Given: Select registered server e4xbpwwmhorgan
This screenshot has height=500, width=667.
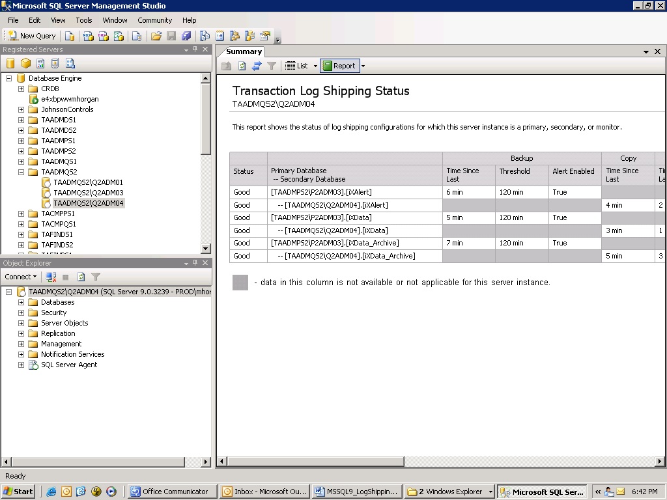Looking at the screenshot, I should tap(70, 99).
